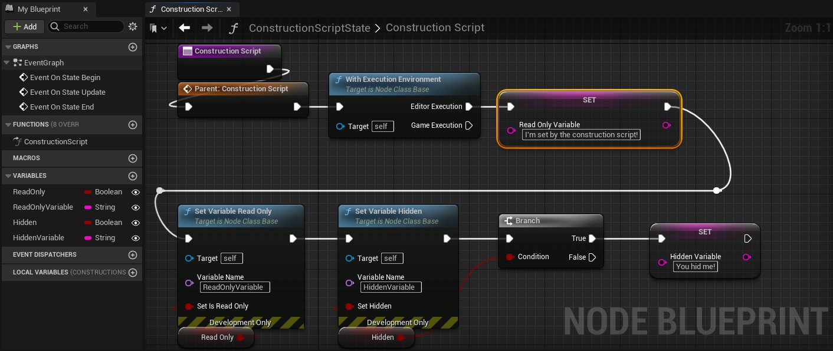Switch to the My Blueprint tab
Screen dimensions: 833x351
(x=39, y=9)
